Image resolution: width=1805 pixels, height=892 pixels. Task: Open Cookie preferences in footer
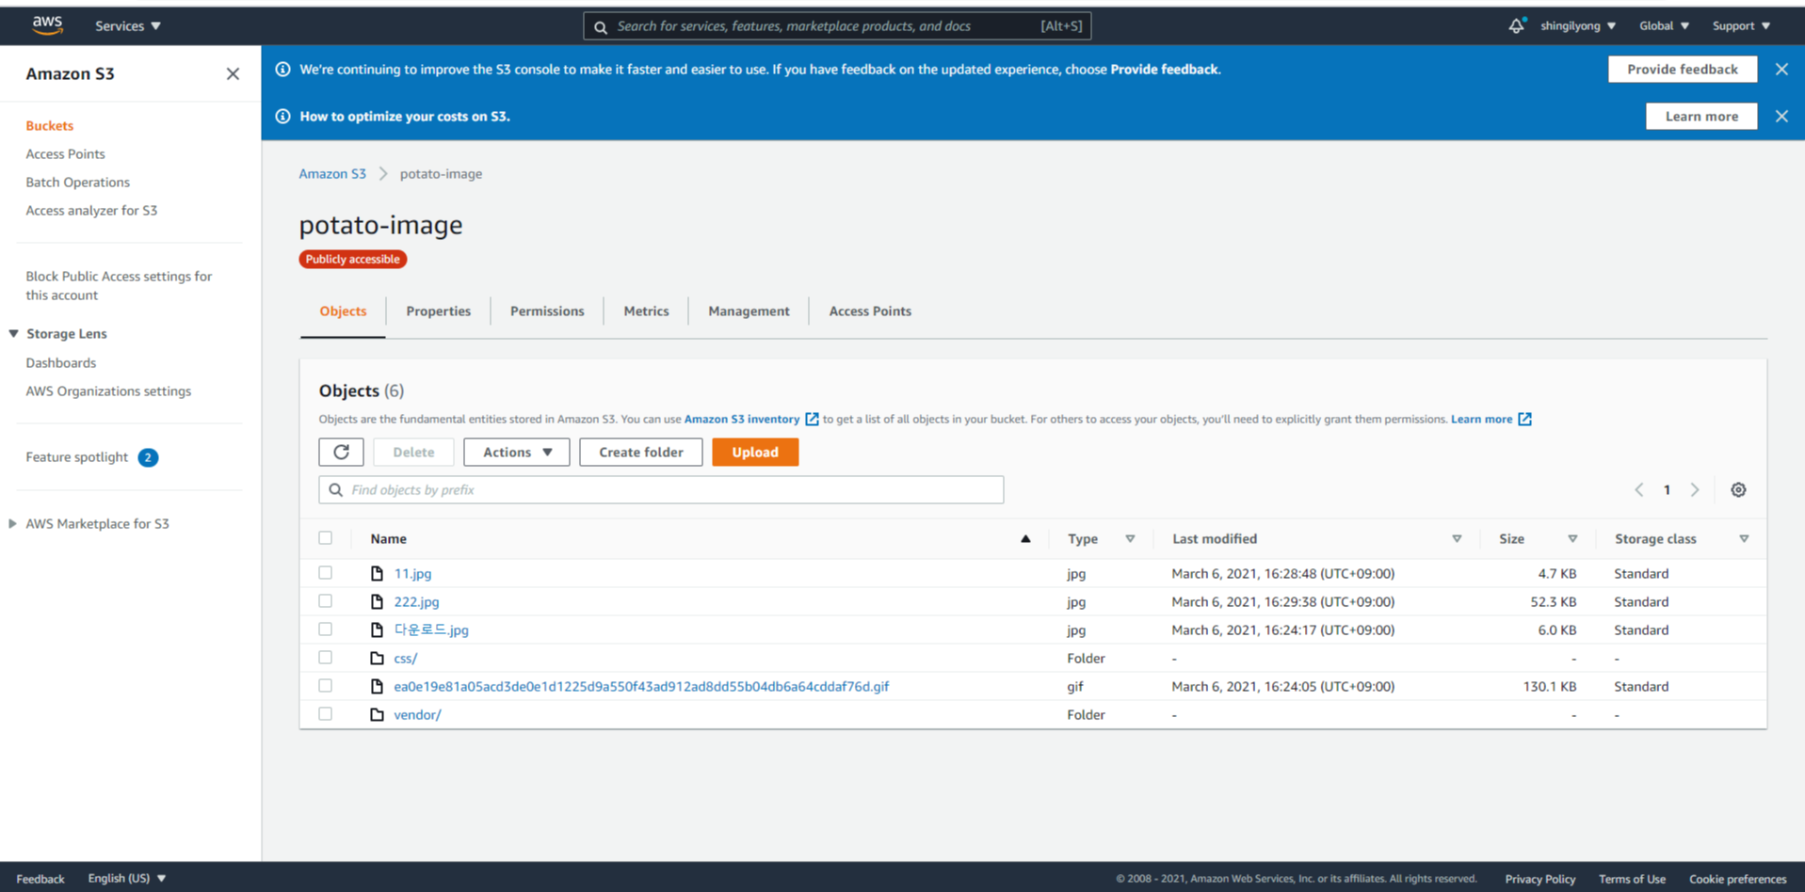pos(1737,879)
